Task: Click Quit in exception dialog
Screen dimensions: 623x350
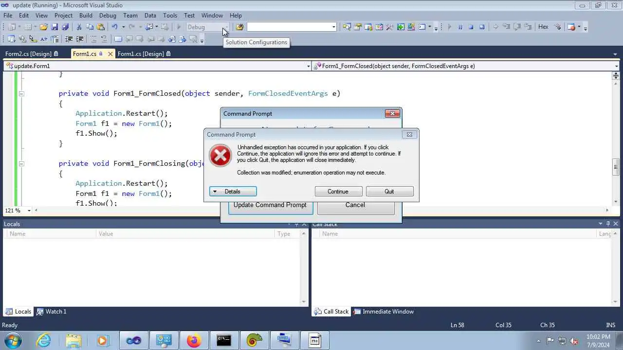Action: click(389, 192)
